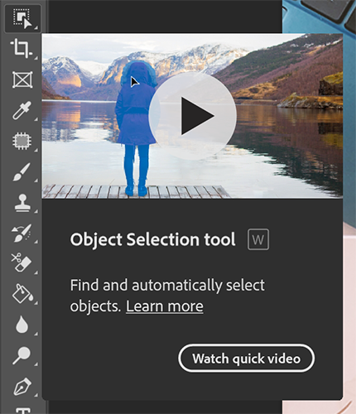Click the Object Selection tool tooltip title
Viewport: 356px width, 414px height.
152,239
